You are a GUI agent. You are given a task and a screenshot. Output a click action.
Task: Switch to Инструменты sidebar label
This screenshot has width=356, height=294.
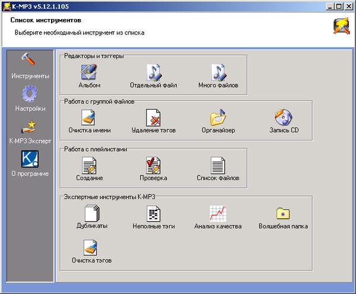(x=30, y=76)
